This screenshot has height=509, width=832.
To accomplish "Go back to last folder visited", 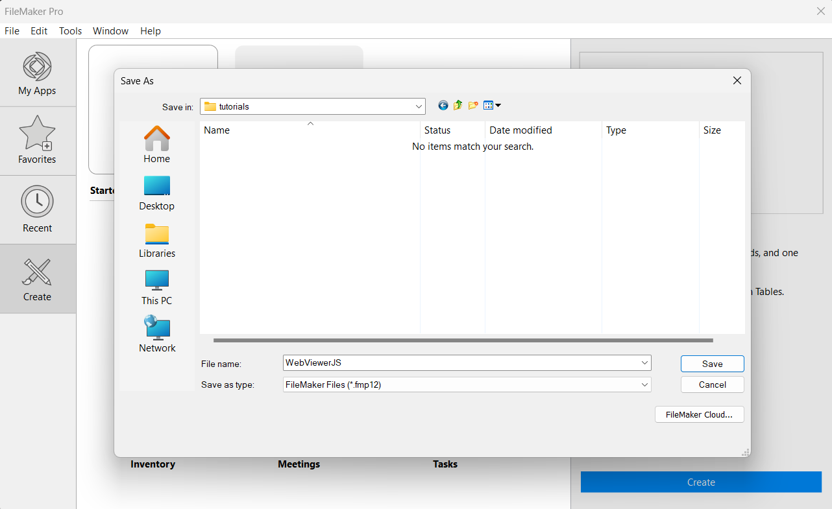I will point(443,106).
